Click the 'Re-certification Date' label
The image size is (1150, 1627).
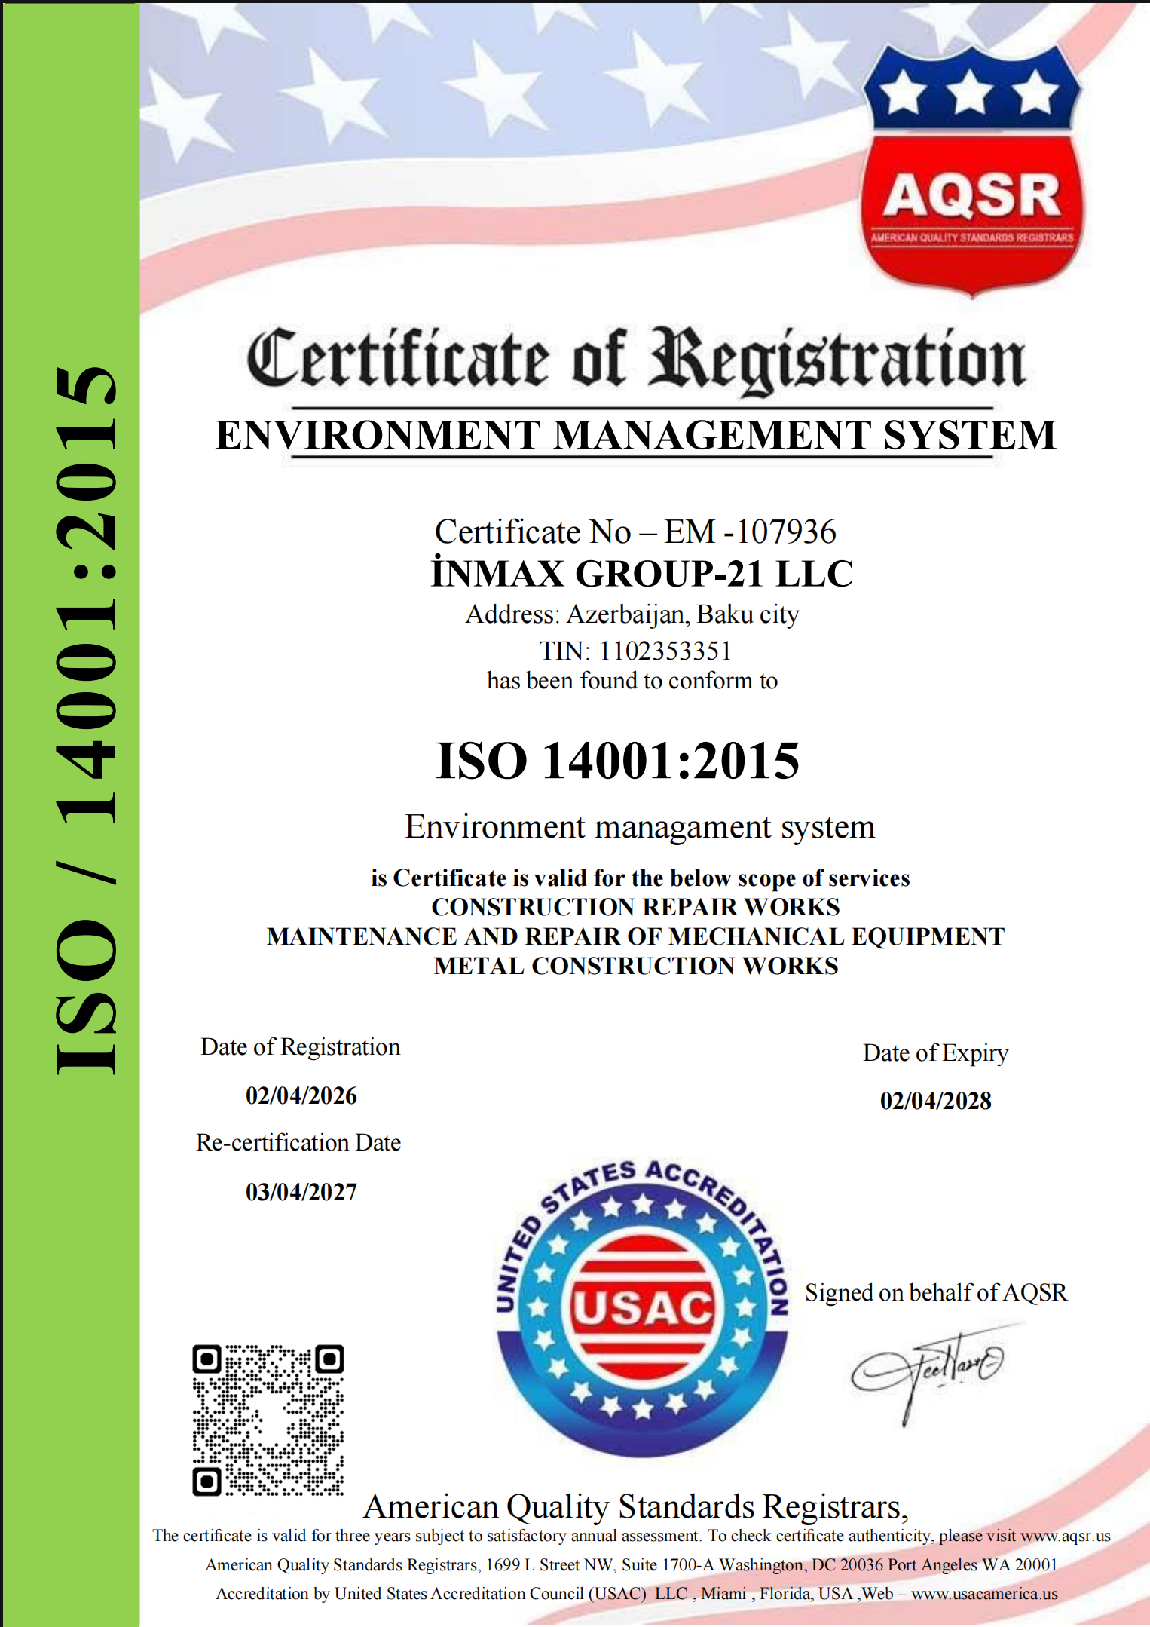(298, 1143)
